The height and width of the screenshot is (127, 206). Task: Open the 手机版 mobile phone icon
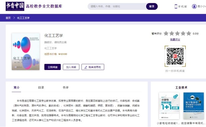176,6
